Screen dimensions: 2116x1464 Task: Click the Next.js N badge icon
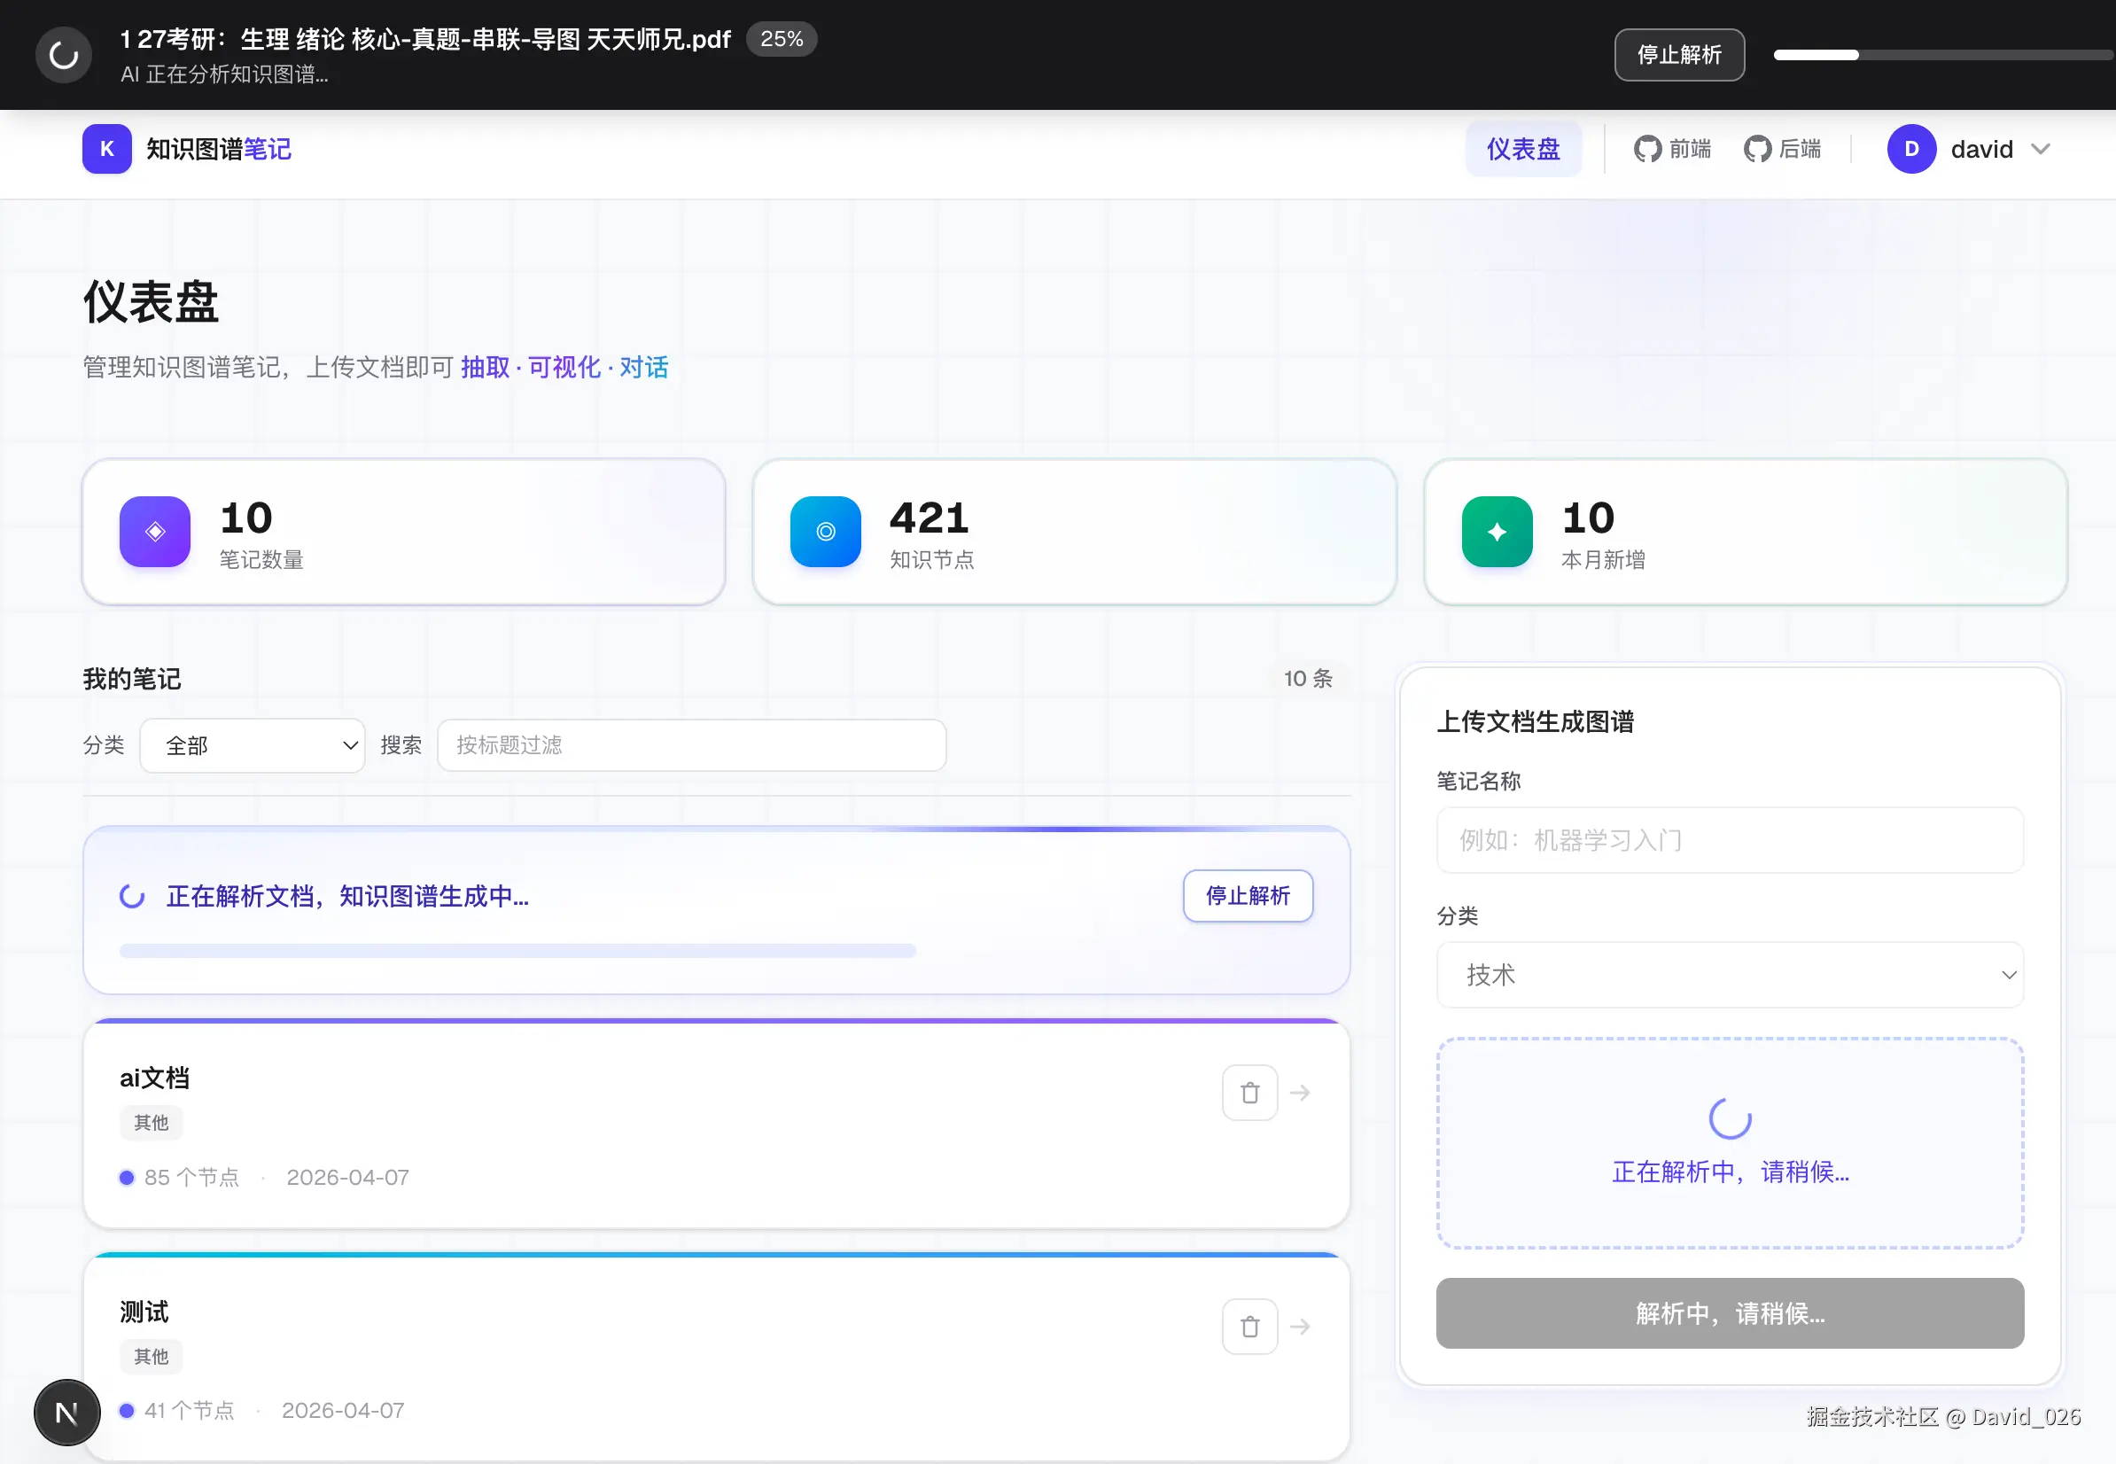(67, 1413)
